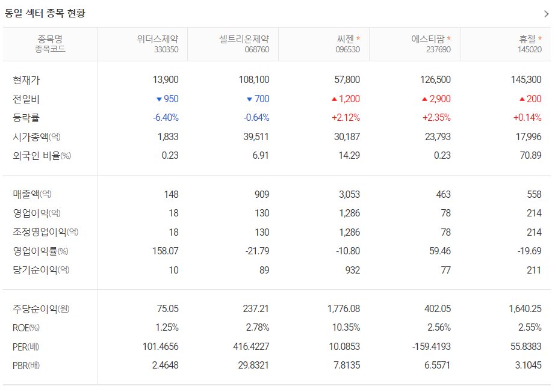Click the red asterisk next to 씨젠

(358, 38)
